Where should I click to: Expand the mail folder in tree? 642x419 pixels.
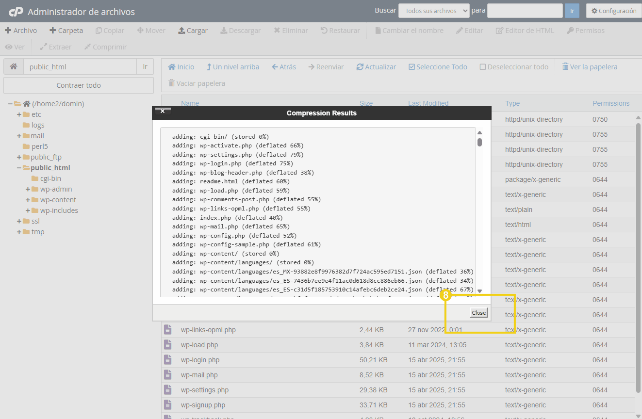point(19,136)
